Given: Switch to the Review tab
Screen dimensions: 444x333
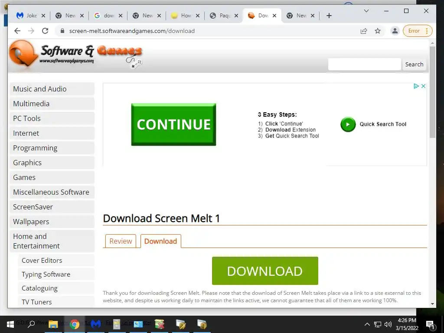Looking at the screenshot, I should (x=121, y=241).
